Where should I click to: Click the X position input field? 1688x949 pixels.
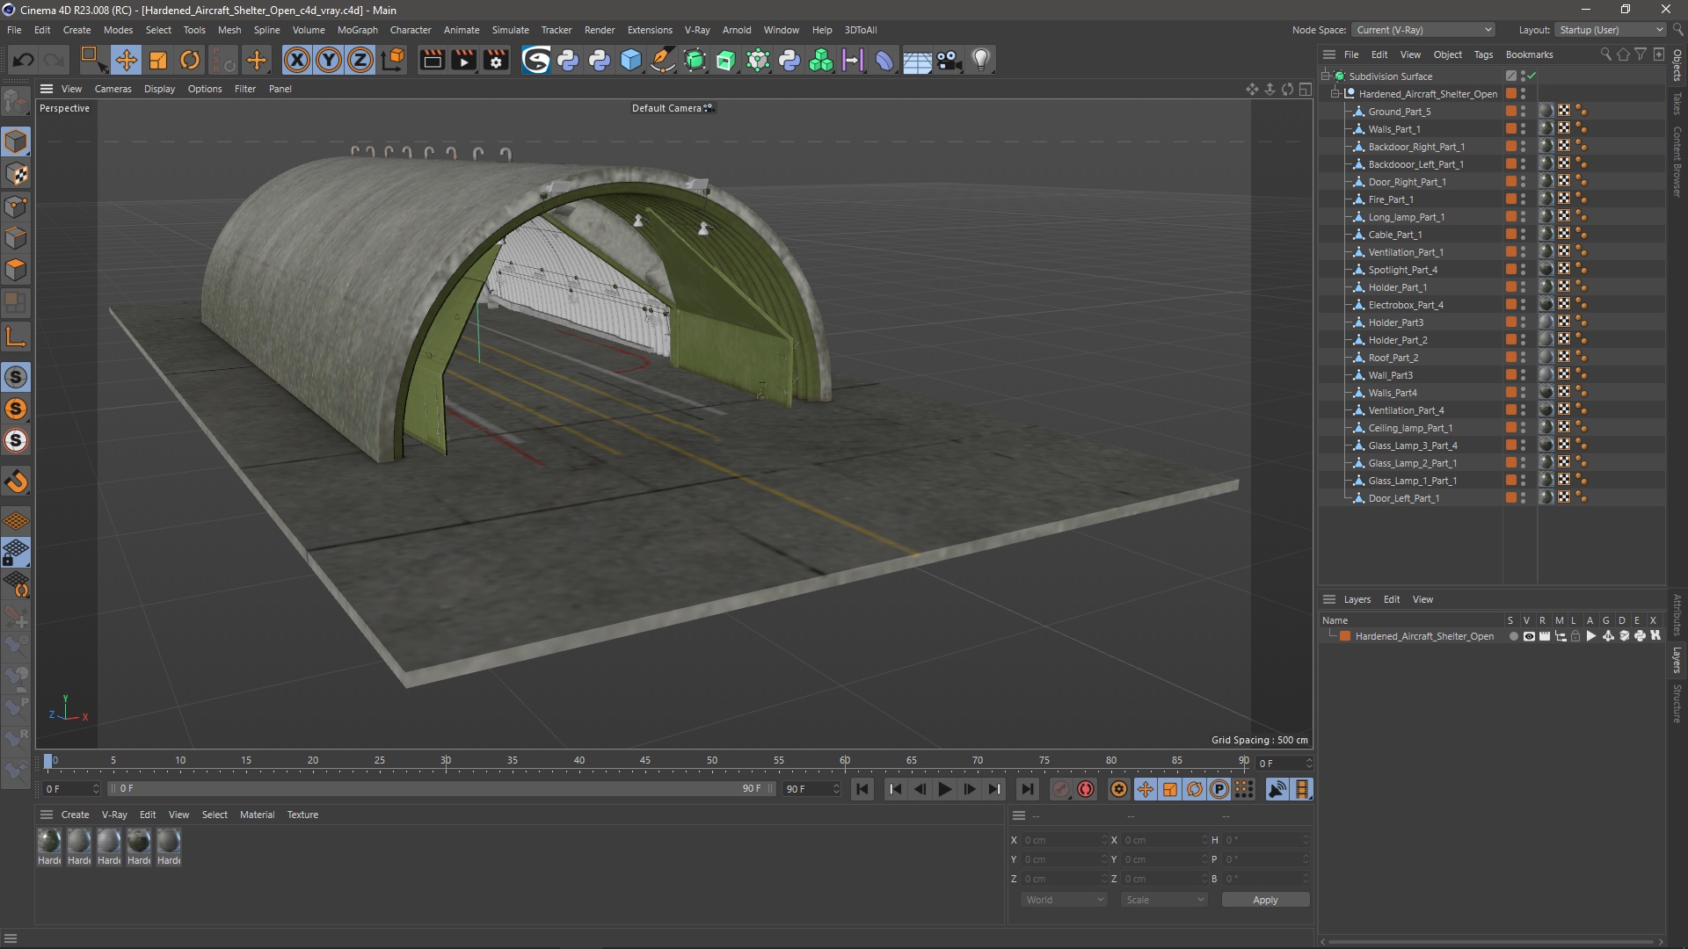(1063, 840)
